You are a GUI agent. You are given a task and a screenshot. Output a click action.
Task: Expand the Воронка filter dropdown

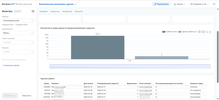pyautogui.click(x=18, y=52)
